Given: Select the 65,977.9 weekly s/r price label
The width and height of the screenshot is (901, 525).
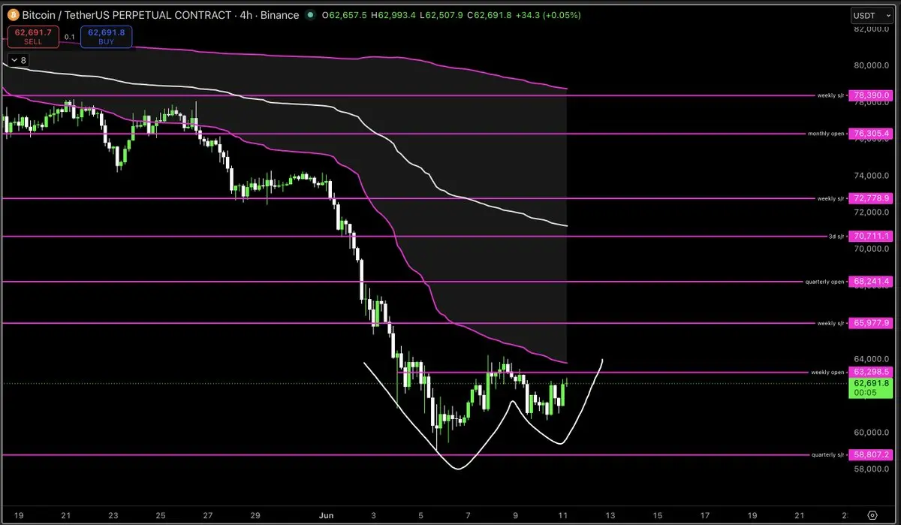Looking at the screenshot, I should tap(871, 323).
